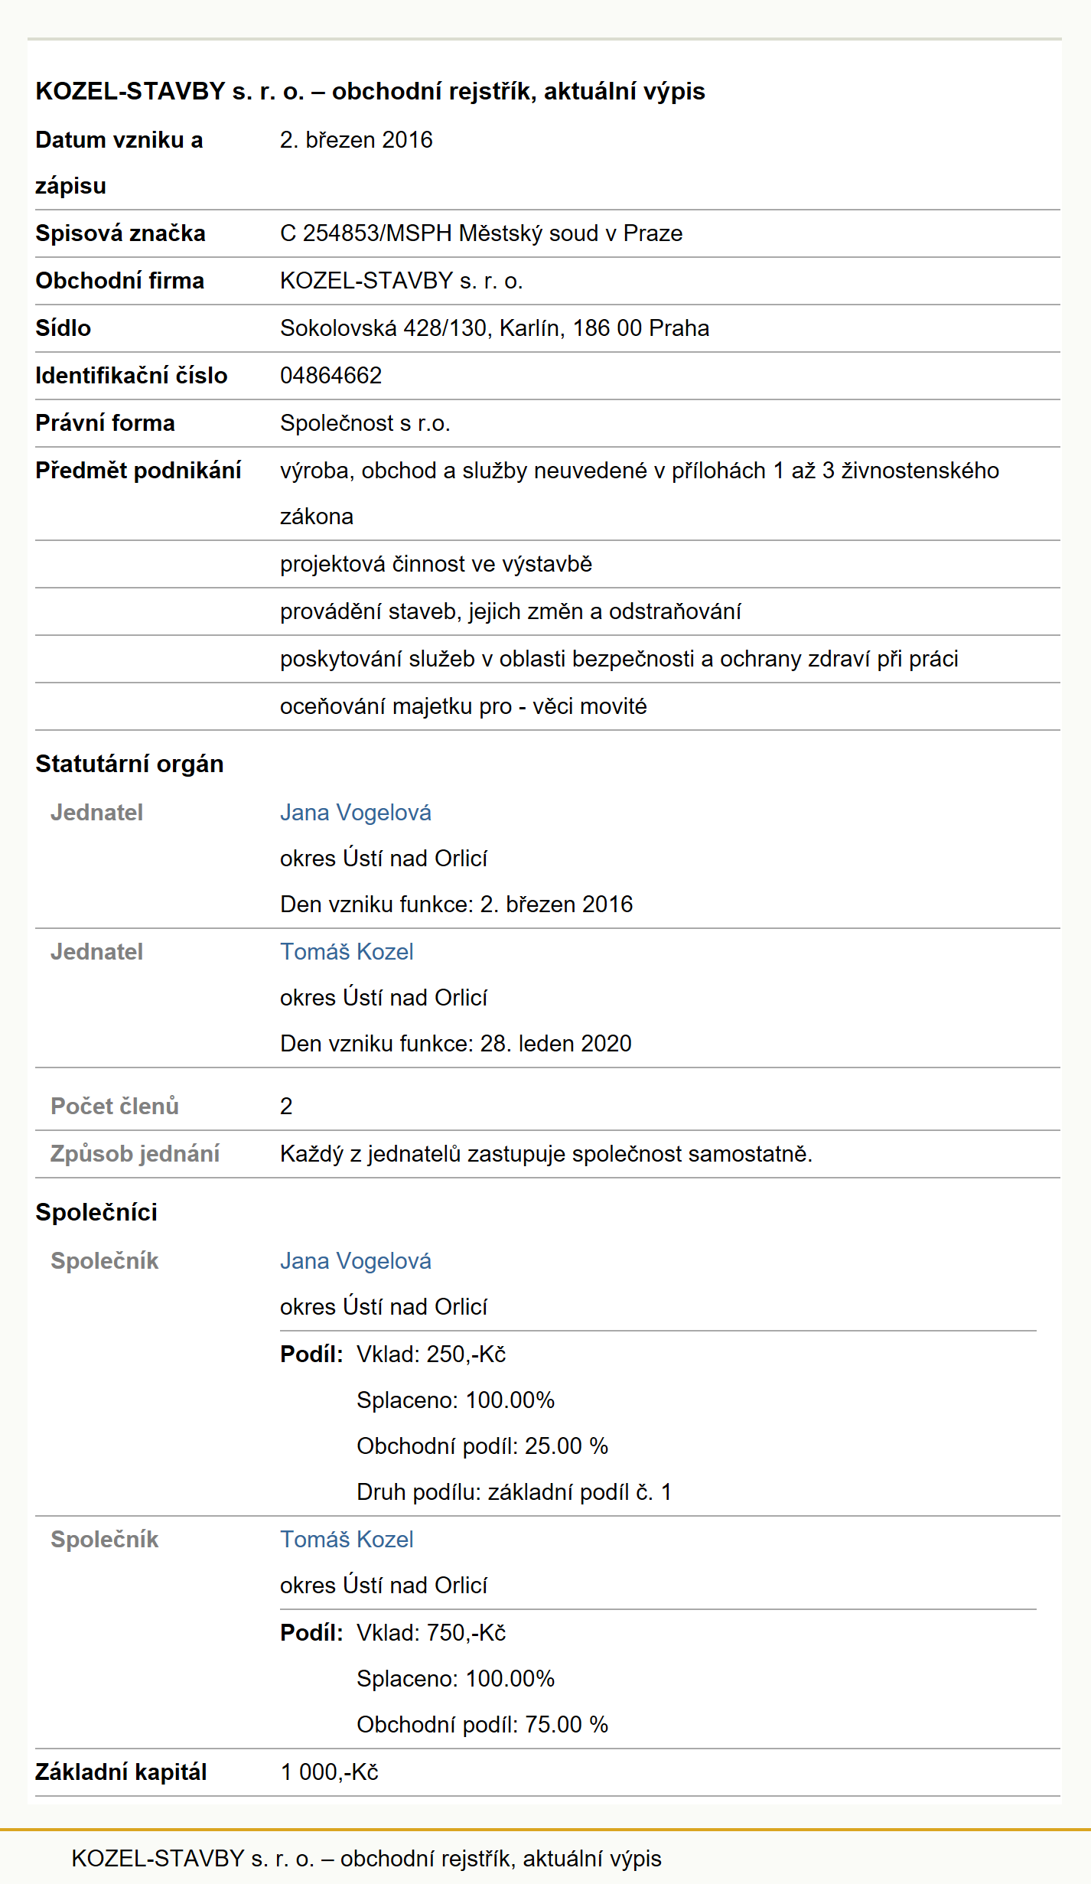The width and height of the screenshot is (1091, 1884).
Task: Click 'oceňování majetku pro - věci movité'
Action: (464, 706)
